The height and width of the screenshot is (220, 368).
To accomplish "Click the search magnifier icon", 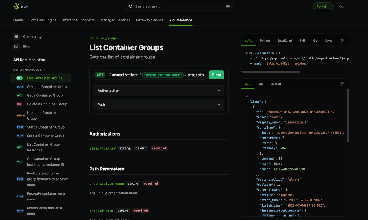I will (131, 6).
